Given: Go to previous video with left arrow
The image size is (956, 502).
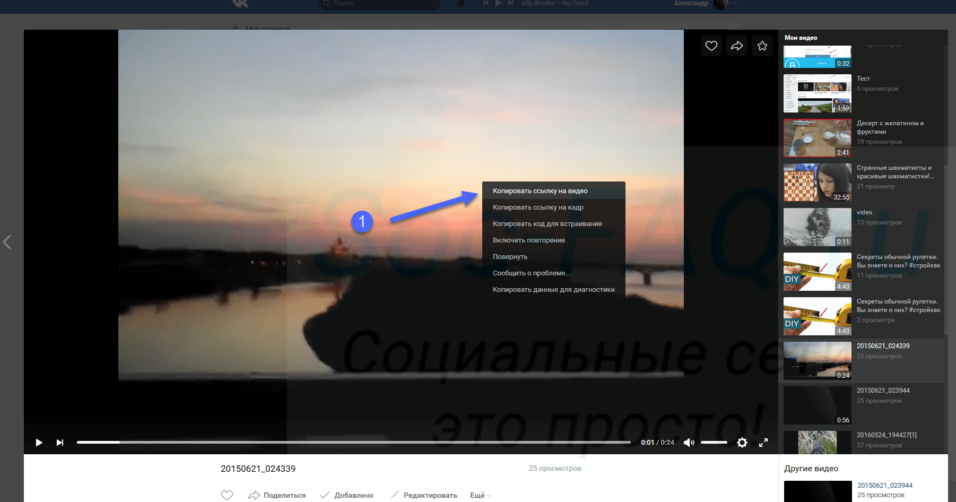Looking at the screenshot, I should (x=7, y=242).
